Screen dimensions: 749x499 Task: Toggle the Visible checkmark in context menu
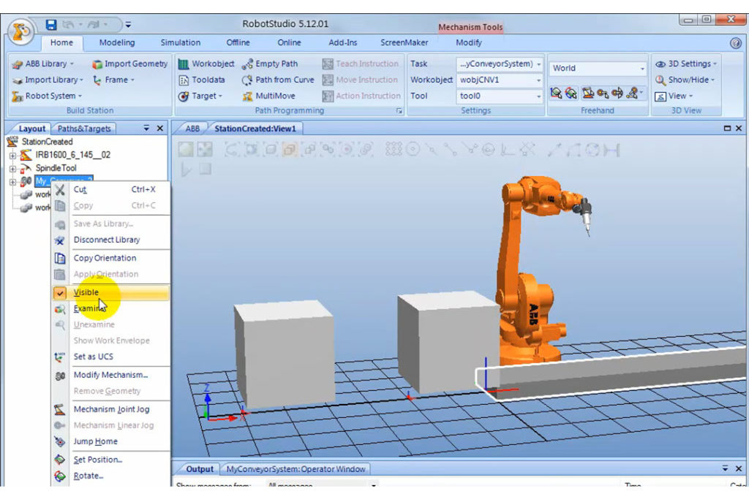pyautogui.click(x=60, y=293)
